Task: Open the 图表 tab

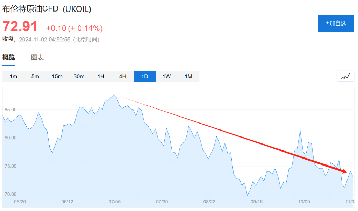Action: point(37,57)
